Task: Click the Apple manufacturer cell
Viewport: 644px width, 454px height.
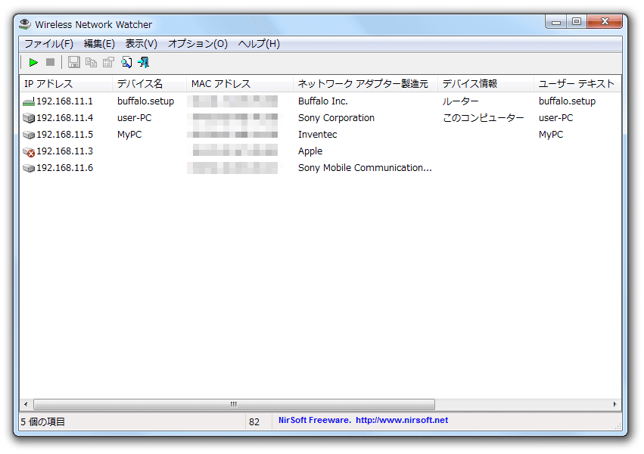Action: [310, 151]
